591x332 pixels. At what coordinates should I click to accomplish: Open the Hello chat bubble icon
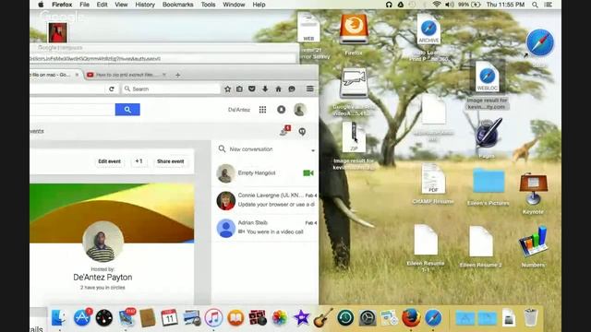(x=292, y=89)
